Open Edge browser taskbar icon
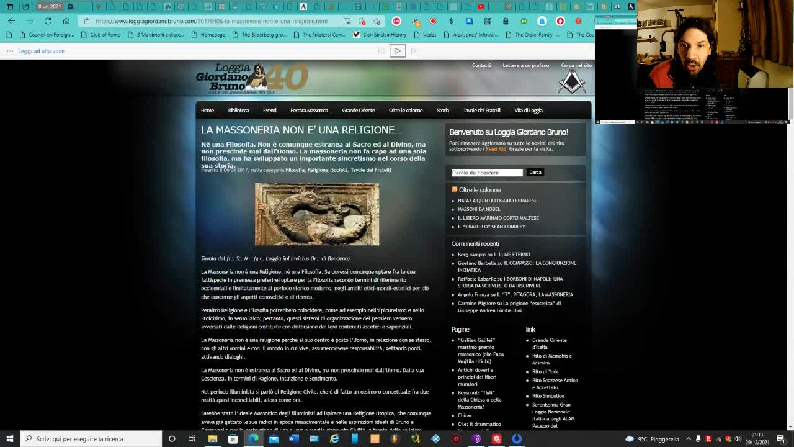 [253, 439]
